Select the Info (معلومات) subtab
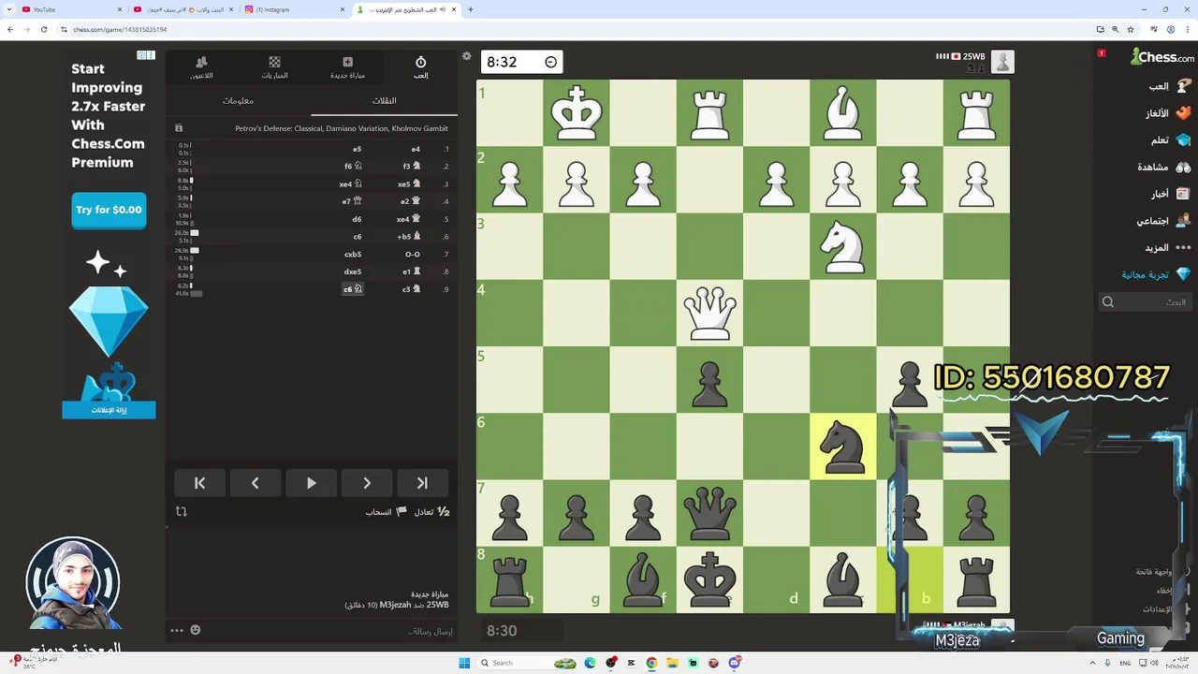 tap(239, 101)
